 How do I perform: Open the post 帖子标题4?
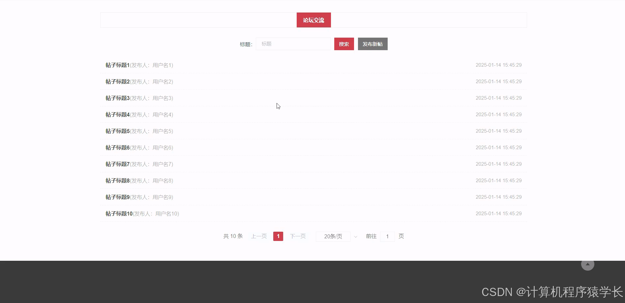(x=117, y=115)
